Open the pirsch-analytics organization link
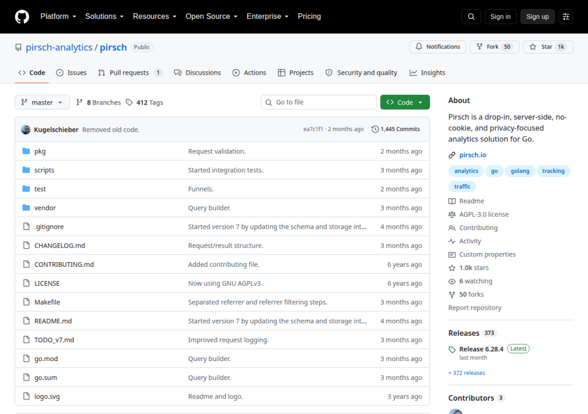This screenshot has width=588, height=414. click(59, 47)
